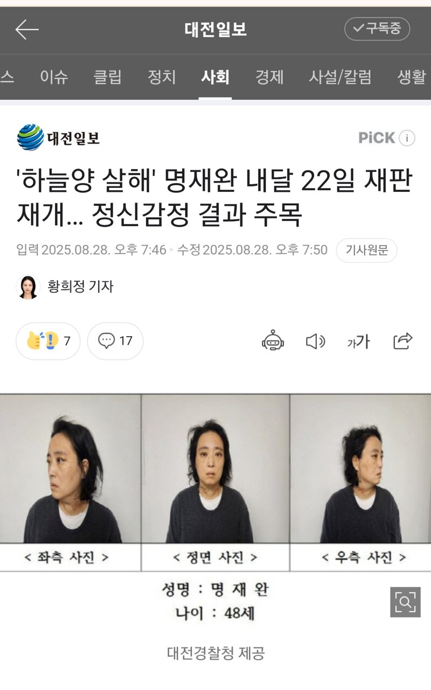
Task: Share the article using share icon
Action: (403, 341)
